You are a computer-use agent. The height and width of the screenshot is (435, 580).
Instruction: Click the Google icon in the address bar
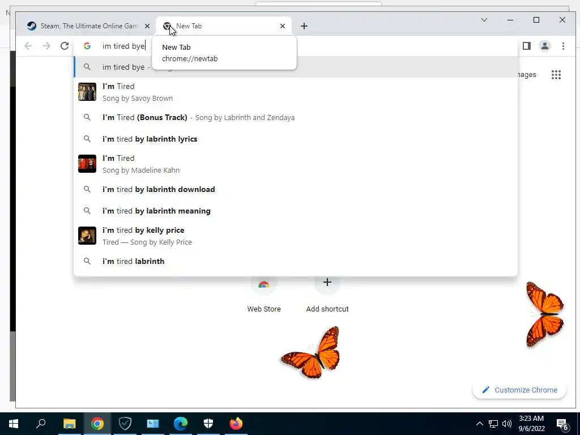pyautogui.click(x=87, y=46)
